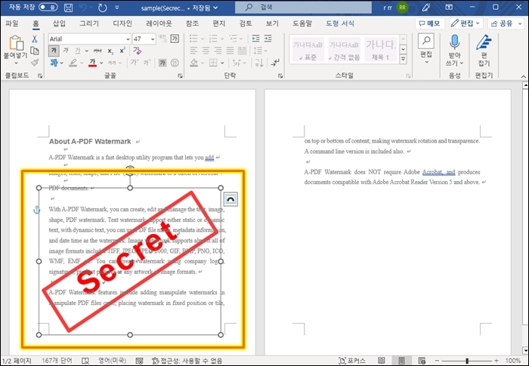Screen dimensions: 529x366
Task: Click the 붙여넣기 paste clipboard icon
Action: pyautogui.click(x=16, y=43)
